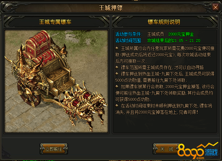Screen dimensions: 222x161
Task: Click the diamond bullet before 如果镖车被某行会劫取
Action: tap(116, 87)
